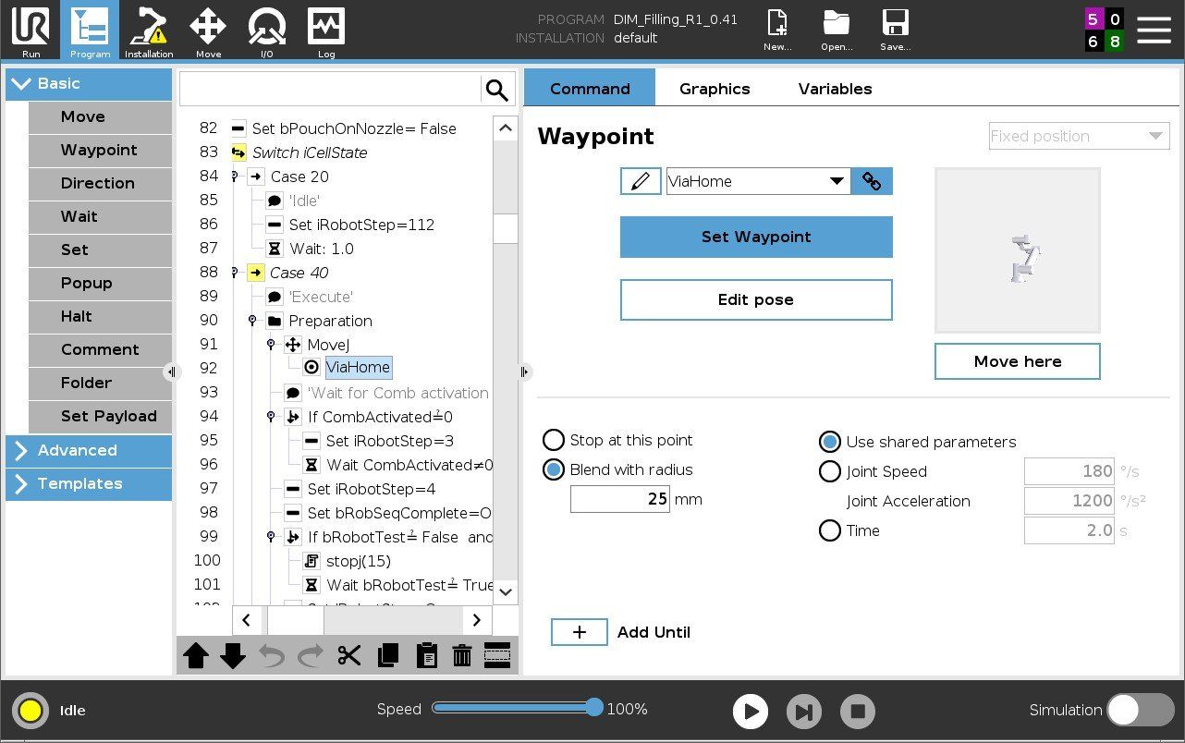Open the Log screen
This screenshot has width=1185, height=743.
[x=326, y=30]
